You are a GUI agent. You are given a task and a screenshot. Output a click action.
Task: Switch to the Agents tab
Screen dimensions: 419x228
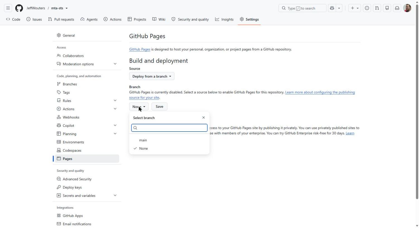pyautogui.click(x=89, y=19)
